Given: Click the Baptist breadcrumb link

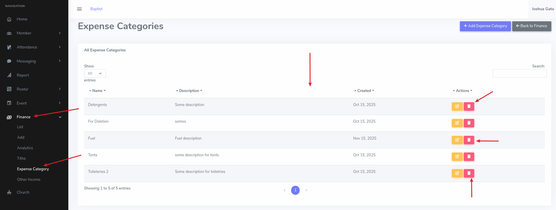Looking at the screenshot, I should click(x=96, y=9).
